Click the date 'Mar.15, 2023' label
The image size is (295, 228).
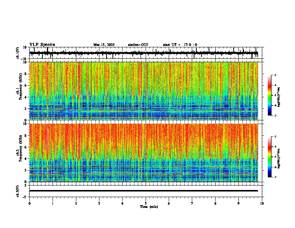click(104, 45)
